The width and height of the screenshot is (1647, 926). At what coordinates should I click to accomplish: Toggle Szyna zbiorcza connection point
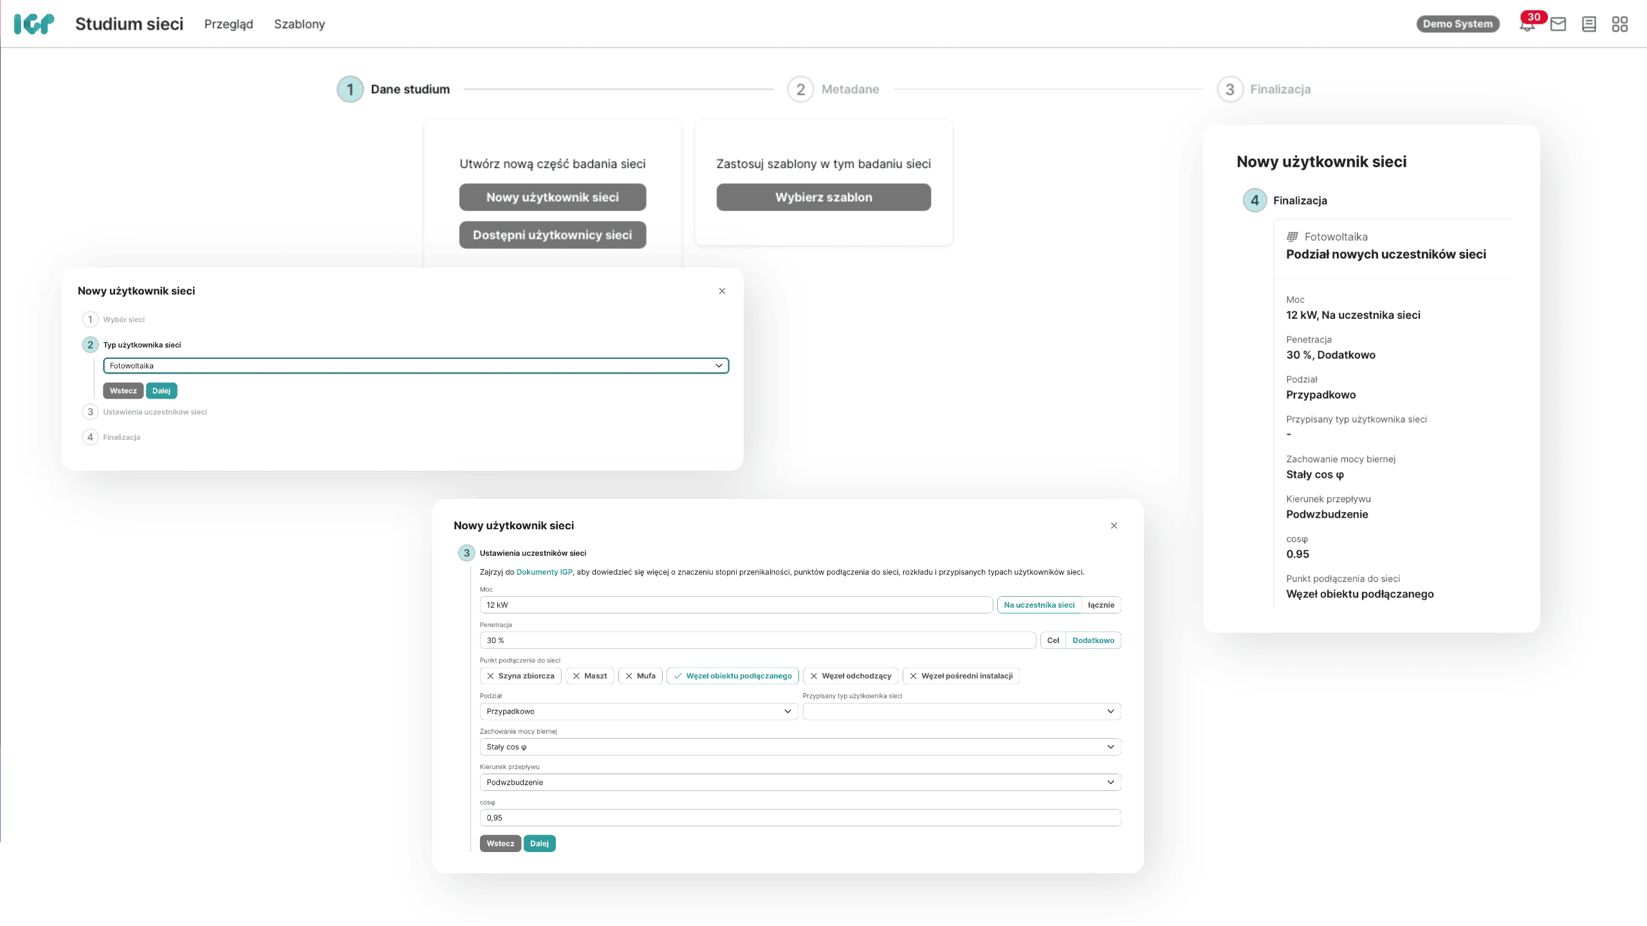coord(520,676)
